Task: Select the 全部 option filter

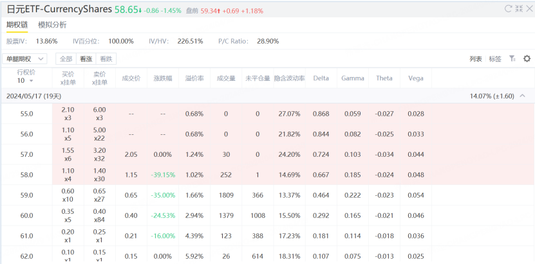Action: pyautogui.click(x=66, y=59)
